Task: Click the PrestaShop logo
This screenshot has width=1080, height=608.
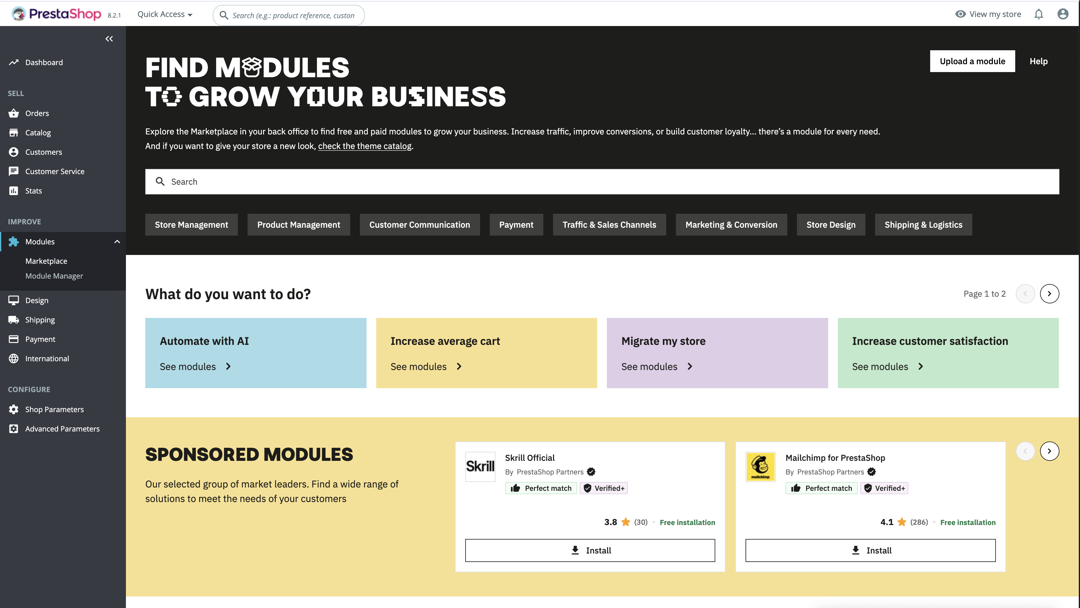Action: (x=57, y=14)
